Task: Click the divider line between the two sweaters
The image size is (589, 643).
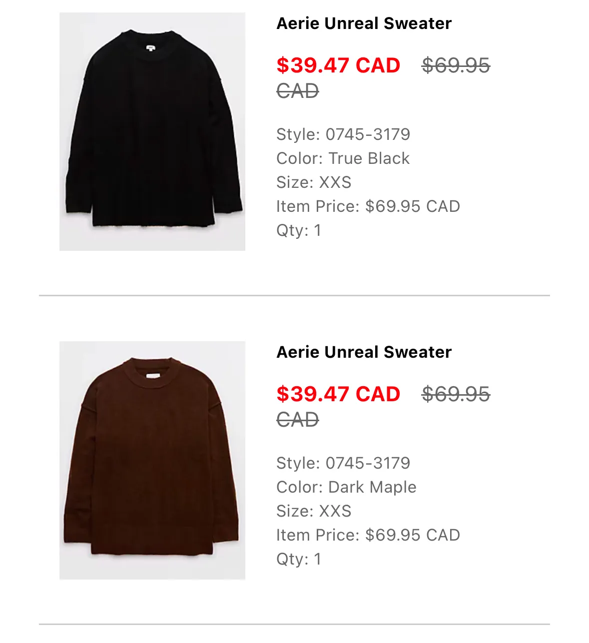Action: click(x=294, y=296)
